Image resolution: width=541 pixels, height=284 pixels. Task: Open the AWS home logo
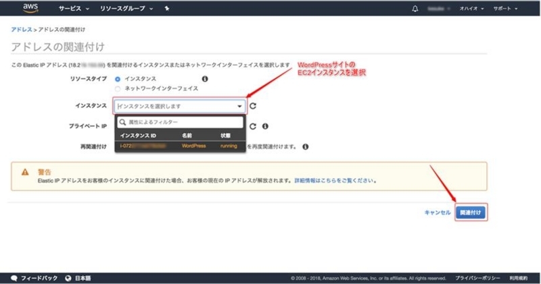30,8
